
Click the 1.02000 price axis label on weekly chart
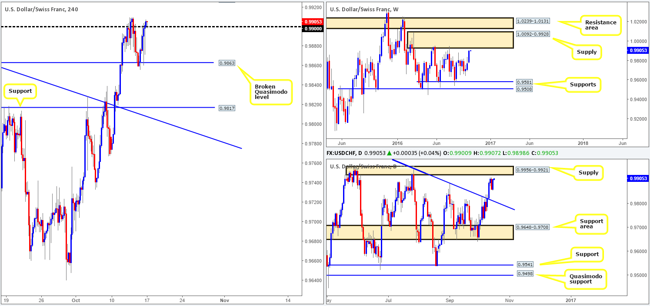(638, 22)
